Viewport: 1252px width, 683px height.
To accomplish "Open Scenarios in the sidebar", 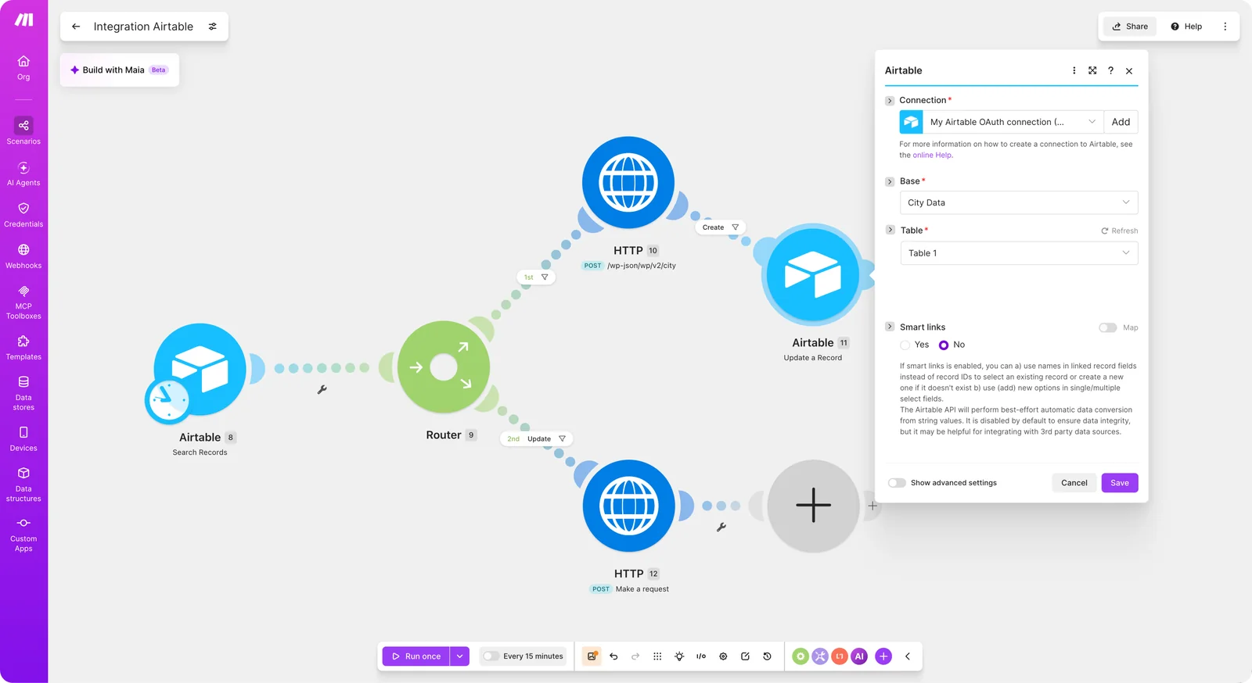I will point(23,131).
